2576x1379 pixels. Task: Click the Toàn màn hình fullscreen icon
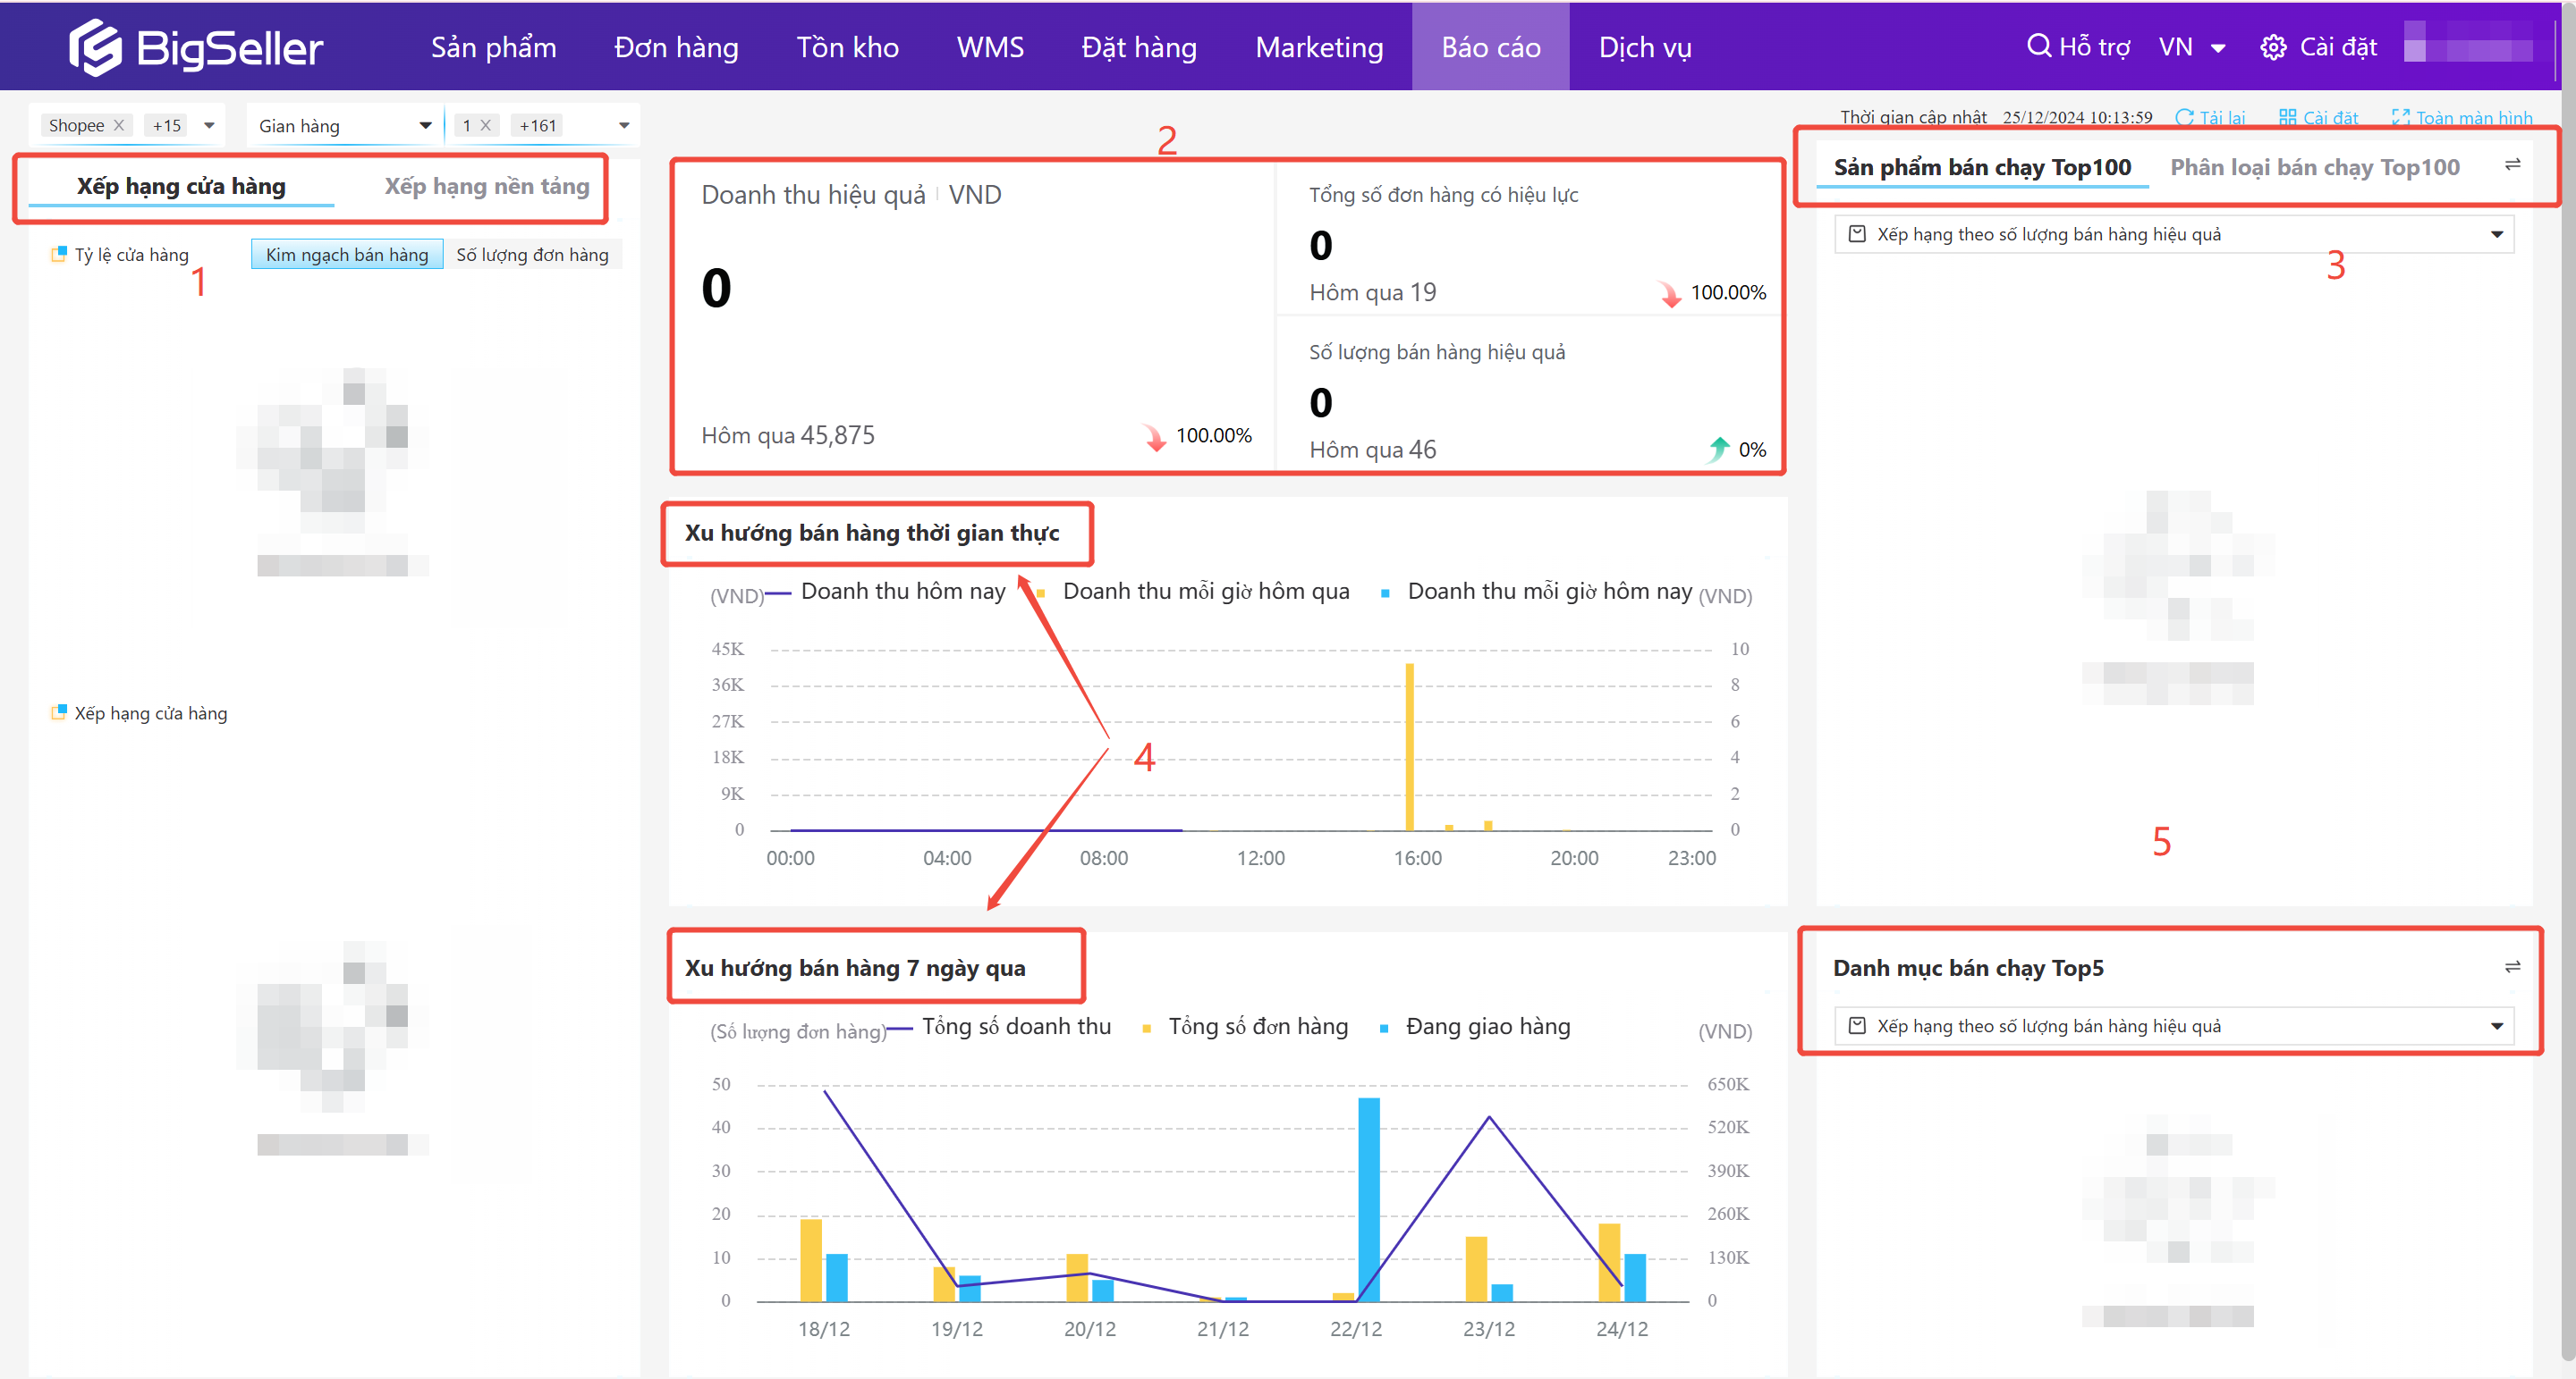2400,118
